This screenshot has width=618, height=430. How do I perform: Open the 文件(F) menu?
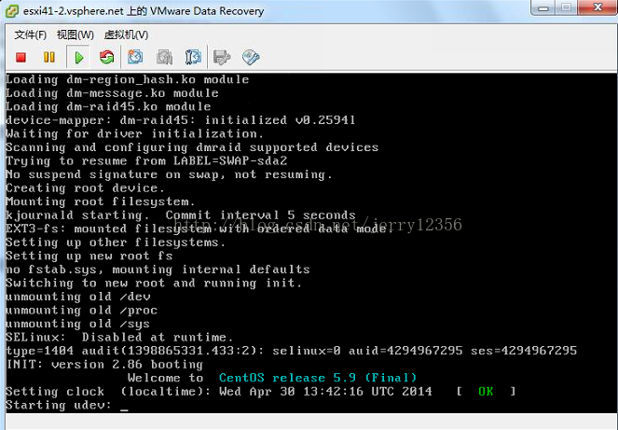[x=31, y=35]
